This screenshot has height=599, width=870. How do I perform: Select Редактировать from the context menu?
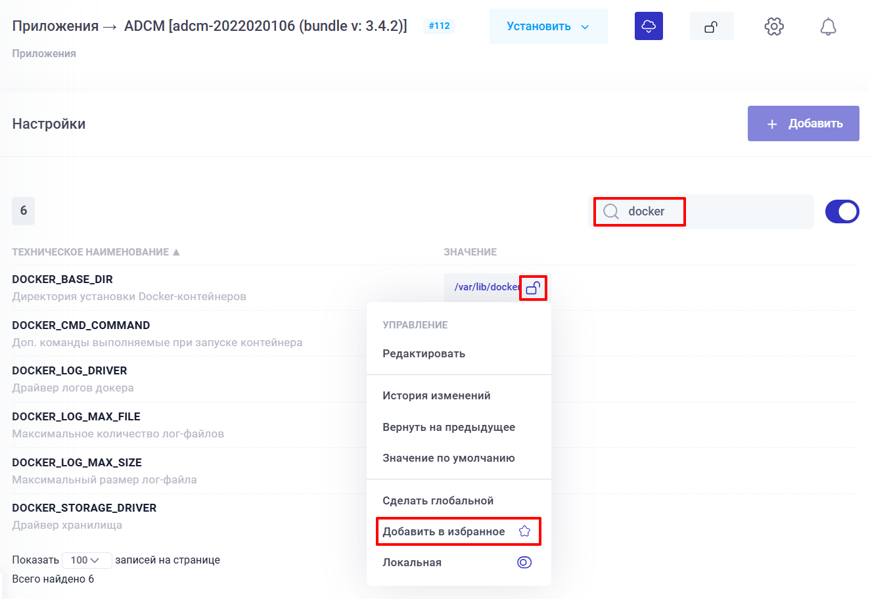(424, 353)
